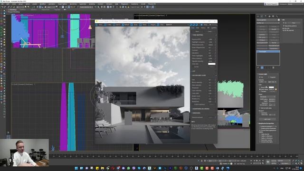Toggle Show End Result icon below stack

(262, 67)
